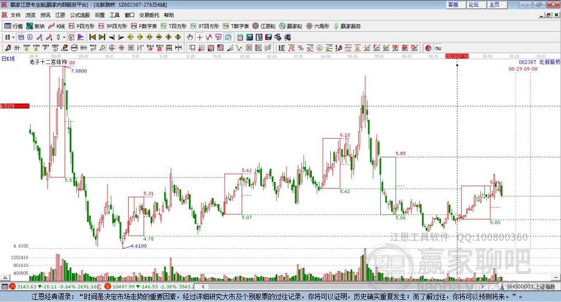Viewport: 561px width, 302px height.
Task: Click the 主页 homepage button
Action: 497,4
